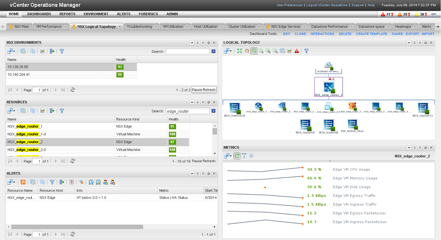Open the filter icon in the Resources panel
Image resolution: width=441 pixels, height=240 pixels.
(x=62, y=110)
